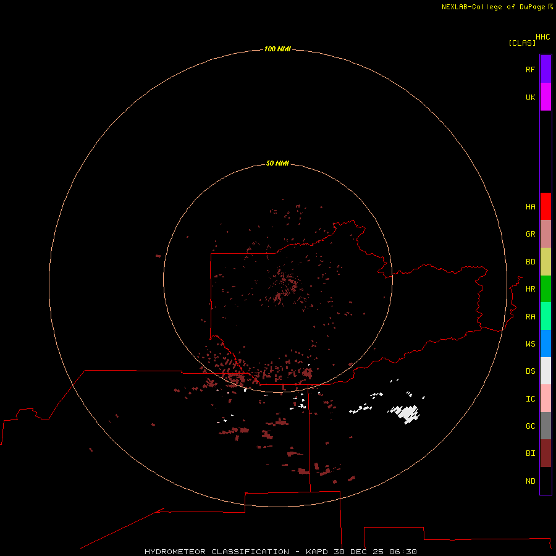Image resolution: width=556 pixels, height=556 pixels.
Task: Select the BI dark-red legend swatch
Action: click(545, 453)
